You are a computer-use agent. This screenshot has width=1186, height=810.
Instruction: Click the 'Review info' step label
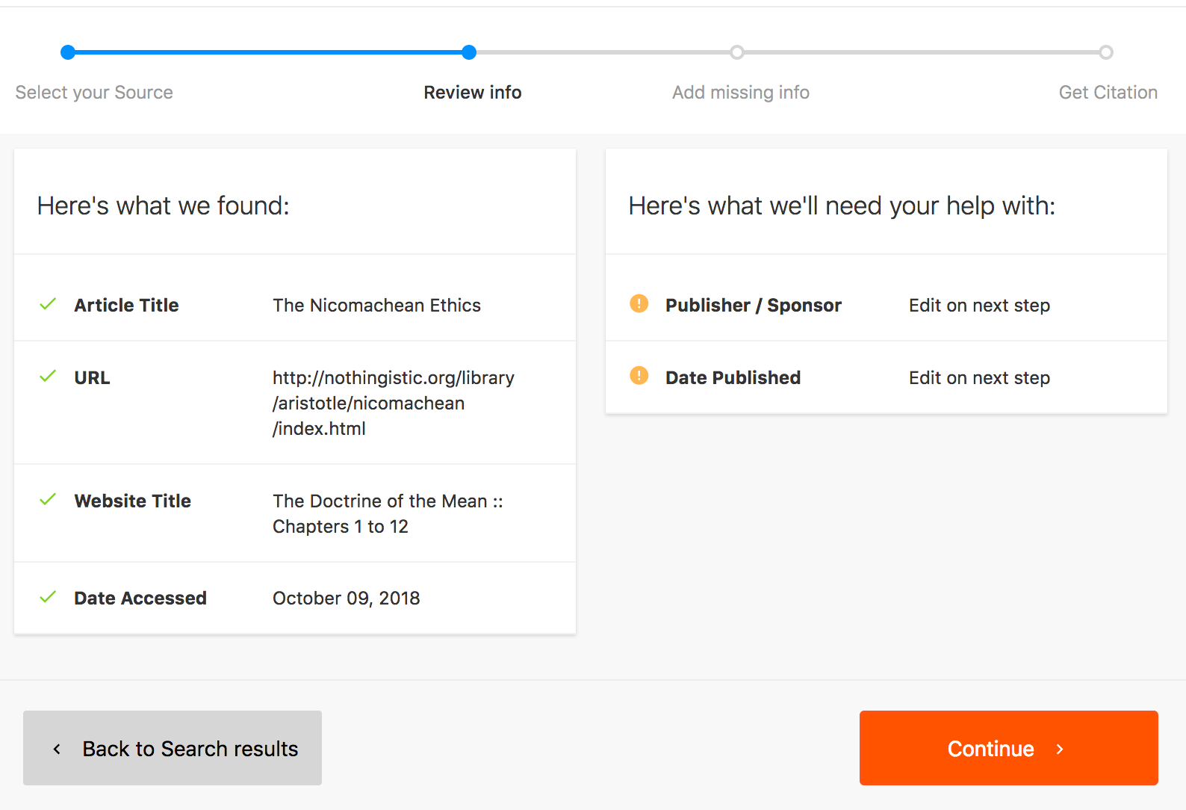coord(472,93)
